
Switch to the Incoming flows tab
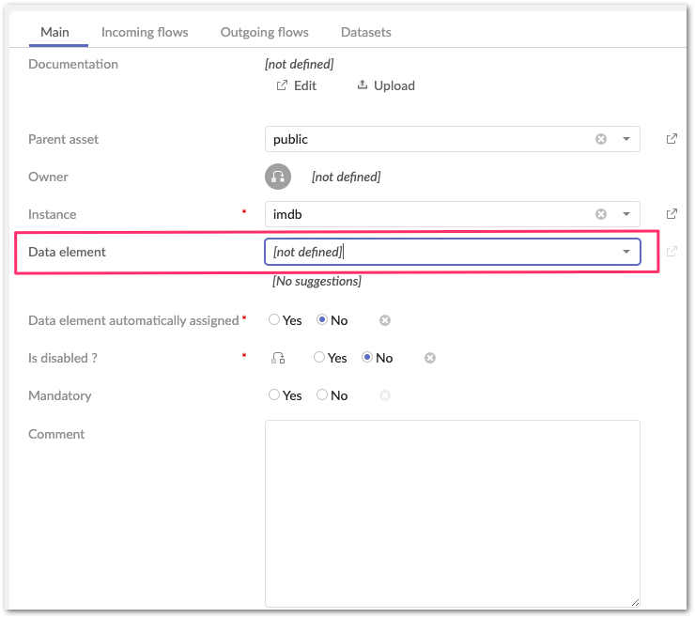145,32
